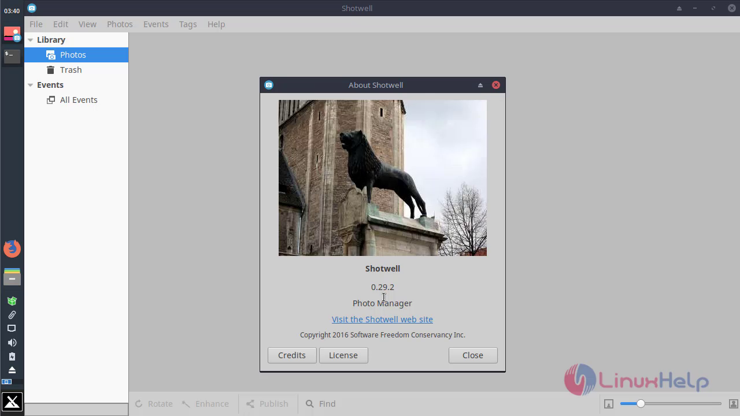The height and width of the screenshot is (416, 740).
Task: Click the Shotwell icon in About dialog titlebar
Action: coord(269,85)
